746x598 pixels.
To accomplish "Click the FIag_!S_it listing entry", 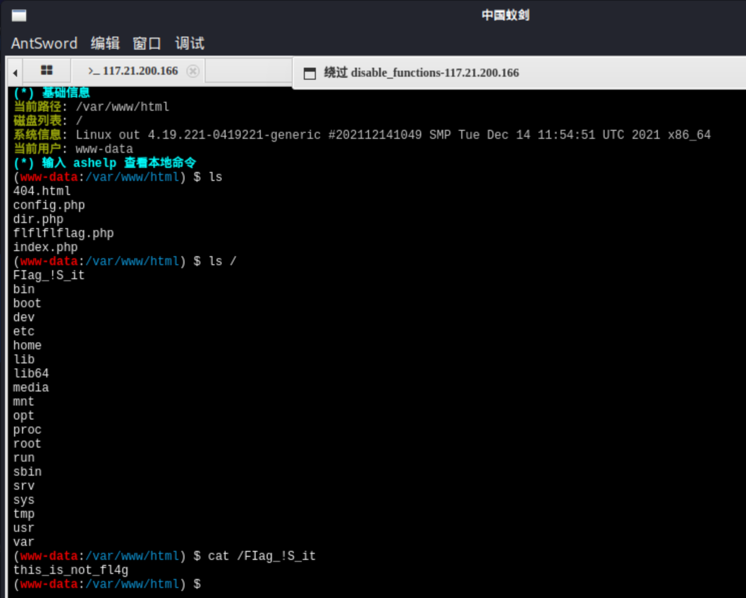I will (49, 275).
